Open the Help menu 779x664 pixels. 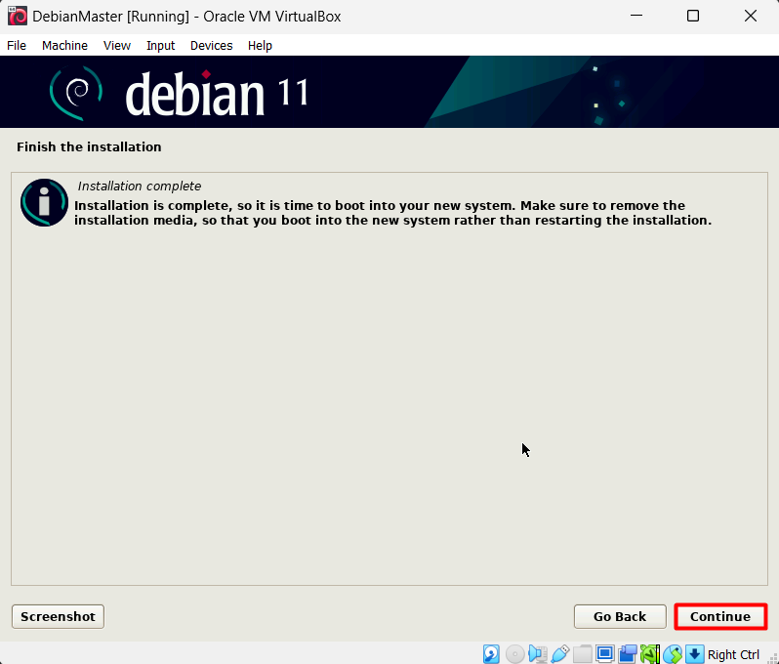click(x=260, y=45)
